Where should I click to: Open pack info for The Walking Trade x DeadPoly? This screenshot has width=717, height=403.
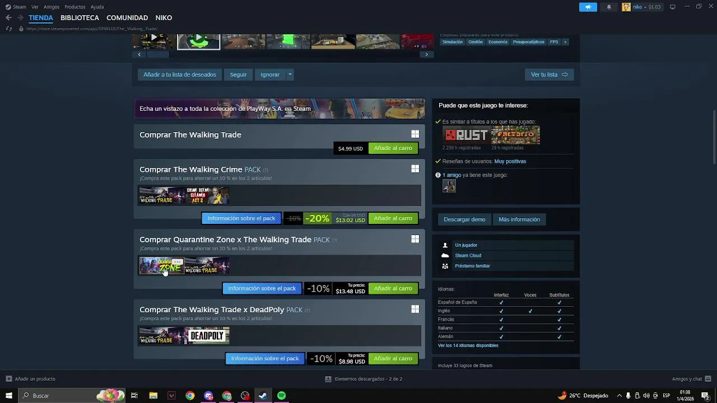(x=265, y=358)
